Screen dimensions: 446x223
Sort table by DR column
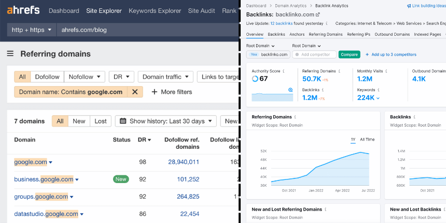(144, 140)
